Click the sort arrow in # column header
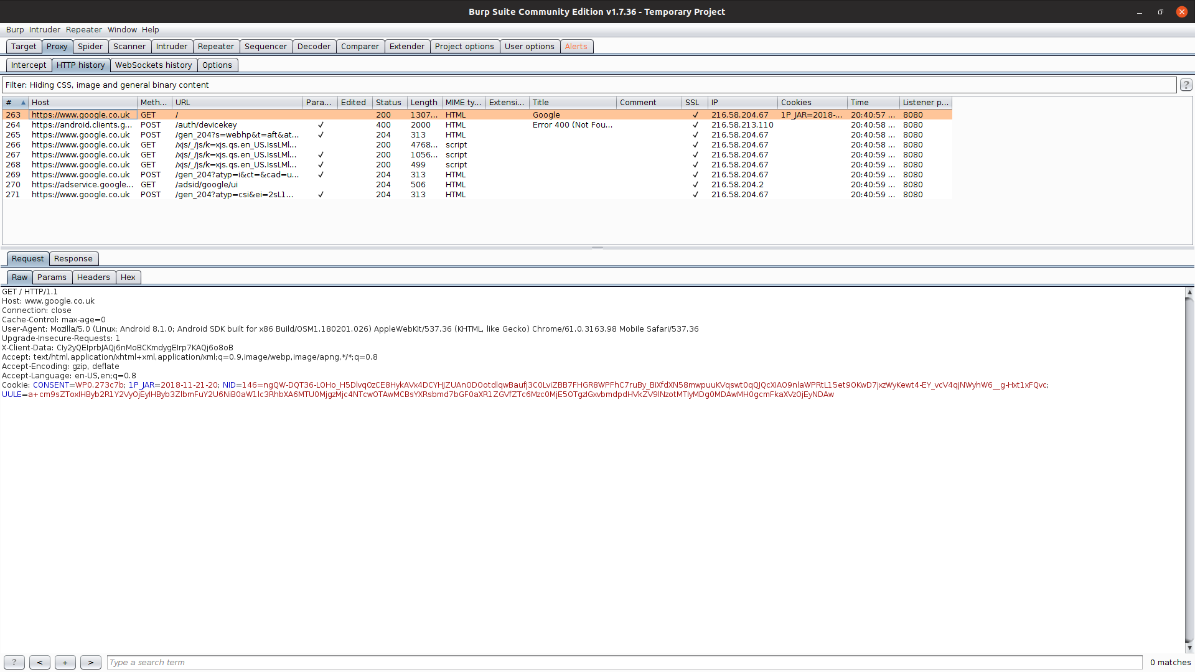 (23, 103)
